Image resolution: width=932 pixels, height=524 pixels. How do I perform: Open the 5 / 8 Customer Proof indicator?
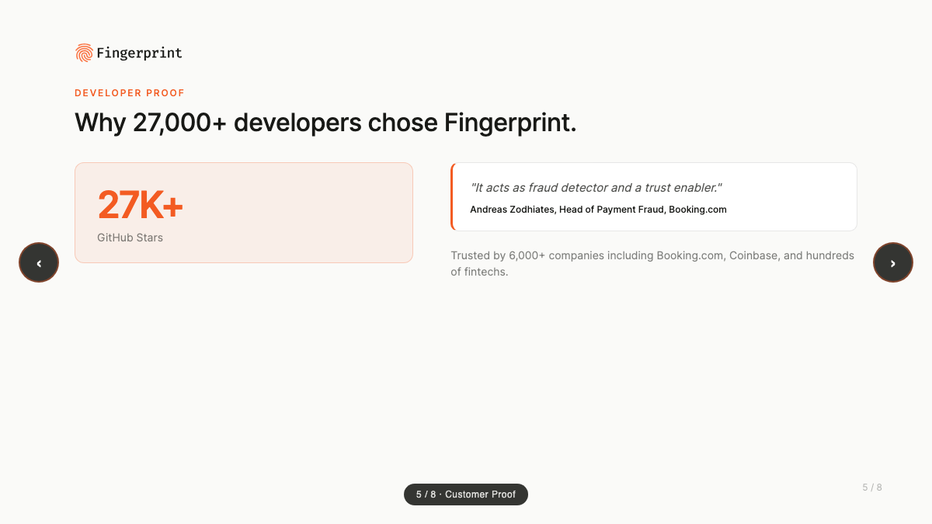(466, 495)
